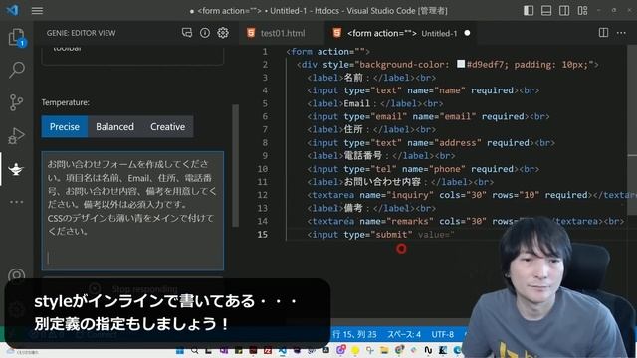
Task: Select the Precise temperature option
Action: (x=64, y=127)
